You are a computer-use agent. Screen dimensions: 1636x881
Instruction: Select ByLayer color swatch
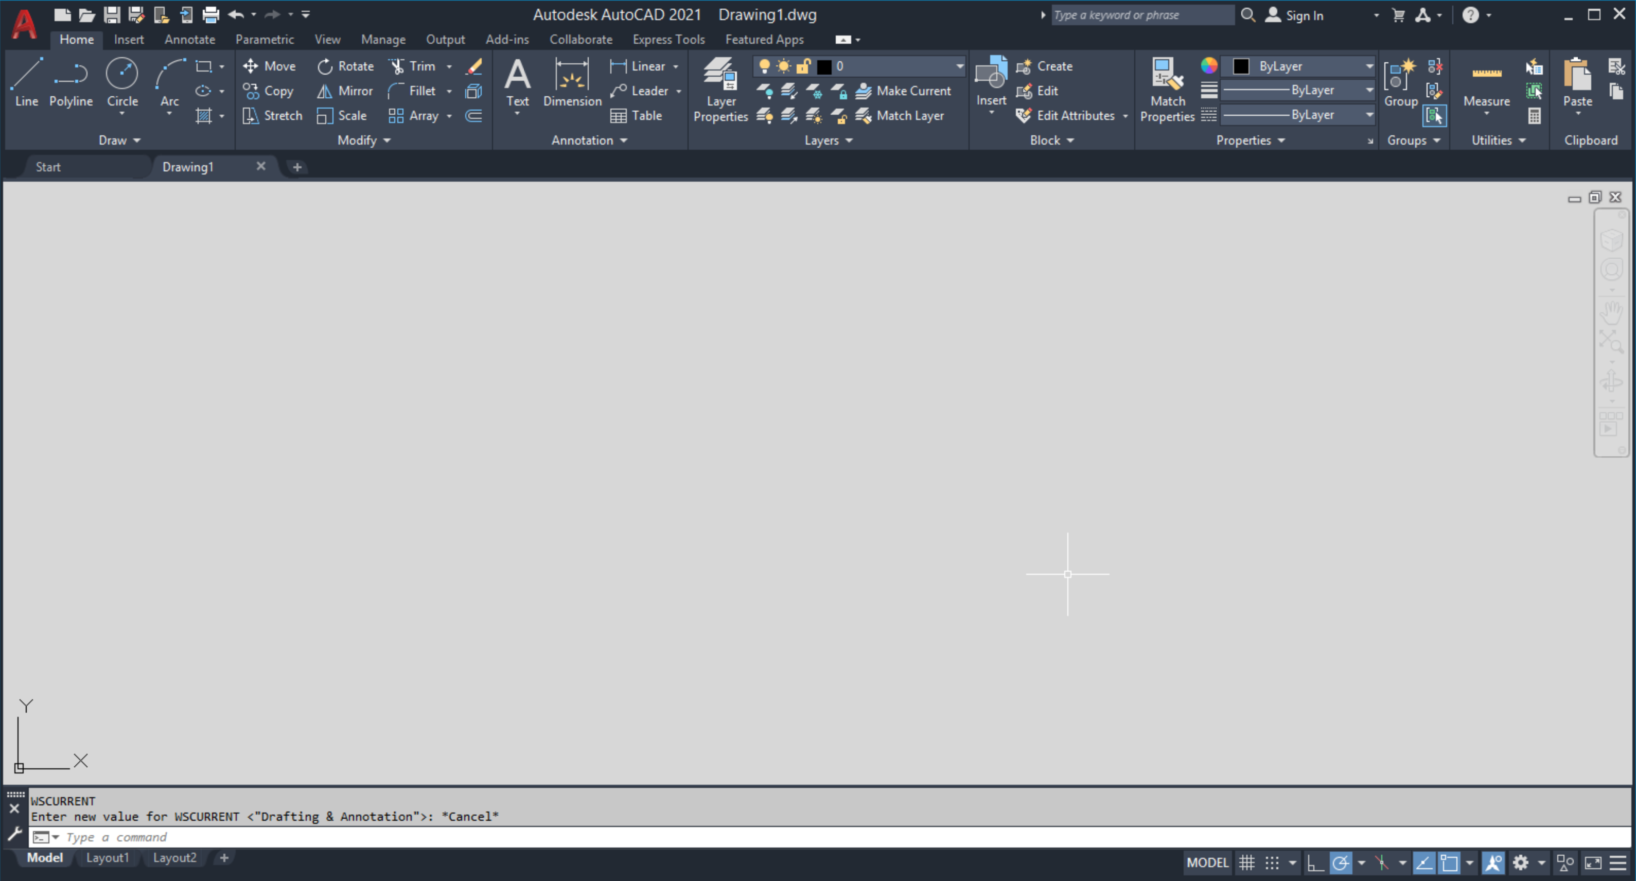tap(1240, 65)
